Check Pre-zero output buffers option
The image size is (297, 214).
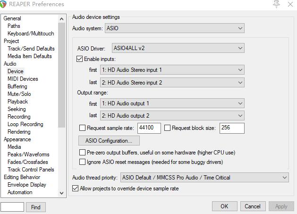83,153
